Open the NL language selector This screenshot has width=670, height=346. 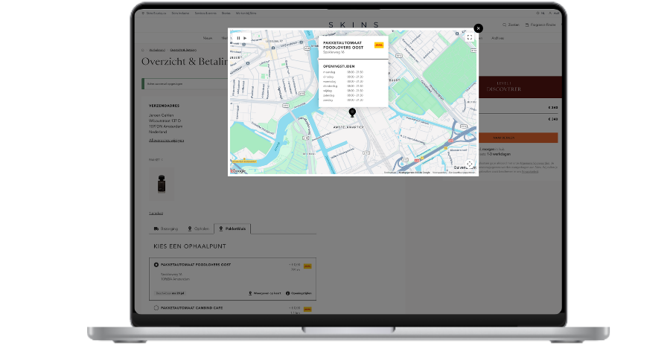pos(541,13)
